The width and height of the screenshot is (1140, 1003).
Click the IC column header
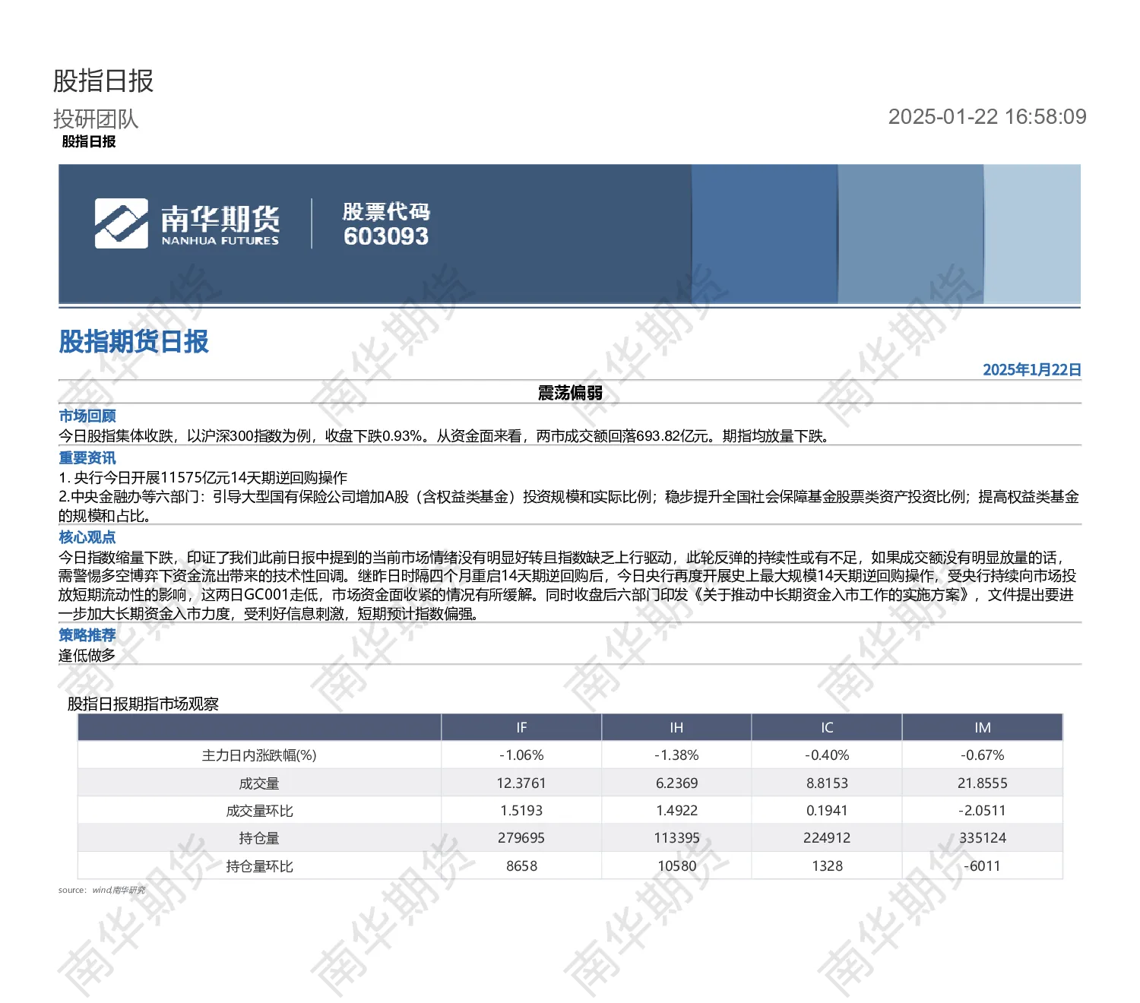tap(827, 727)
